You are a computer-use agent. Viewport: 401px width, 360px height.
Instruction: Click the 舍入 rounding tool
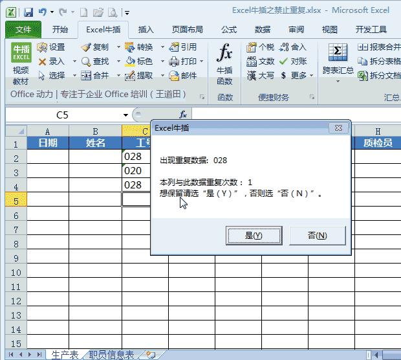pos(292,47)
